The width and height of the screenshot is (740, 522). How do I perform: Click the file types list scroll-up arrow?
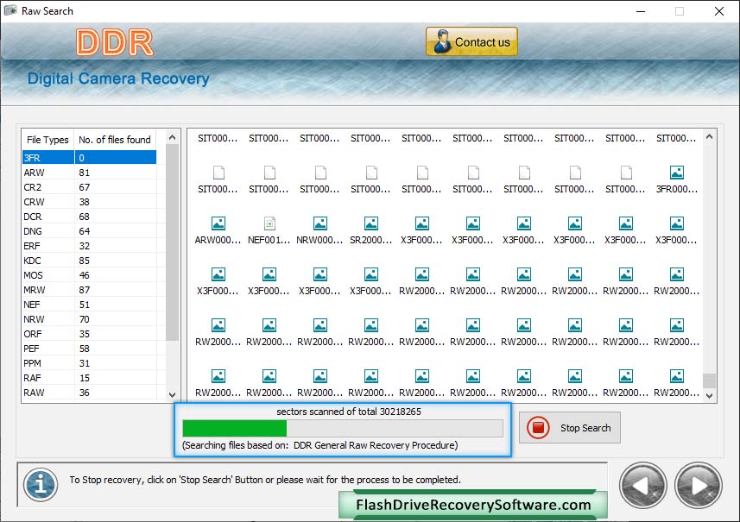(172, 137)
